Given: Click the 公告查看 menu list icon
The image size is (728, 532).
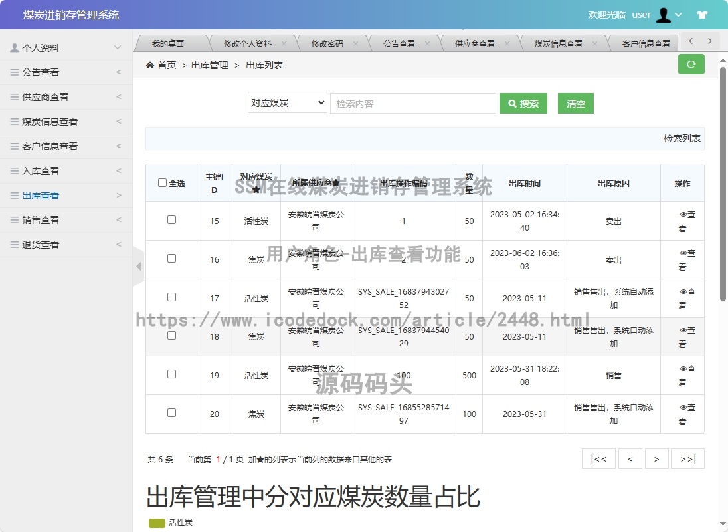Looking at the screenshot, I should click(x=15, y=72).
